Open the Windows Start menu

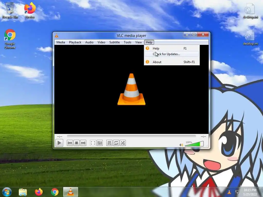(x=7, y=192)
